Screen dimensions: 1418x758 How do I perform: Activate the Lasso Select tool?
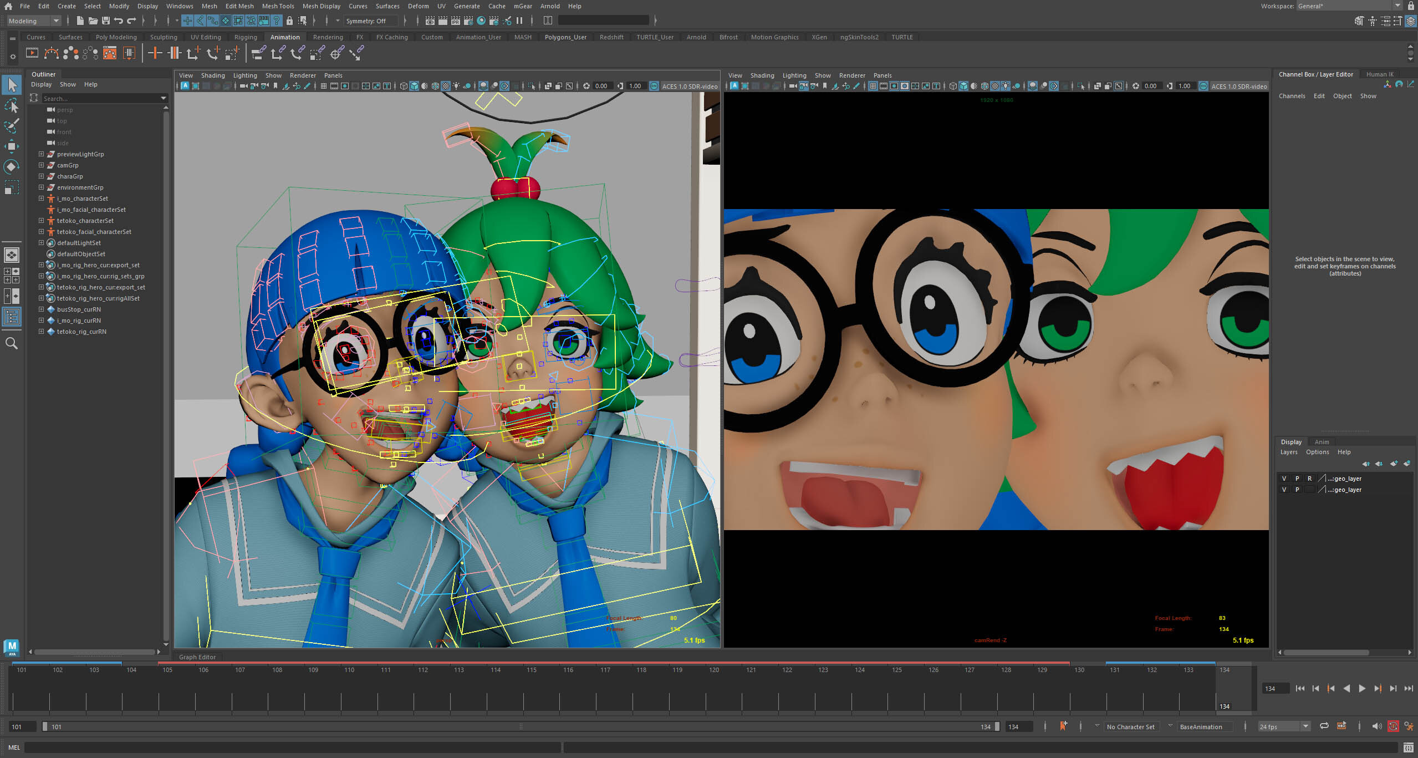pyautogui.click(x=12, y=105)
